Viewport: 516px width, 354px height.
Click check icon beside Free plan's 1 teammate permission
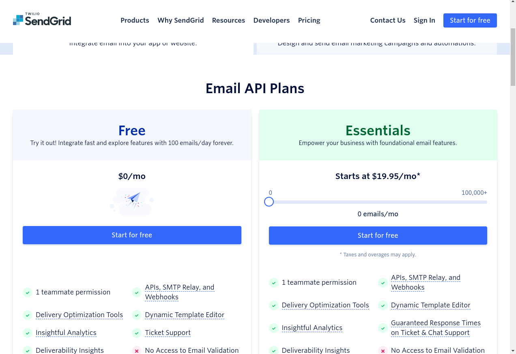[28, 292]
